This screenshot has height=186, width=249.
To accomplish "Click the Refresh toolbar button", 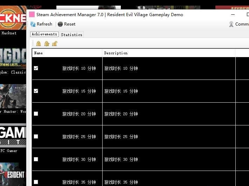I will click(x=41, y=24).
